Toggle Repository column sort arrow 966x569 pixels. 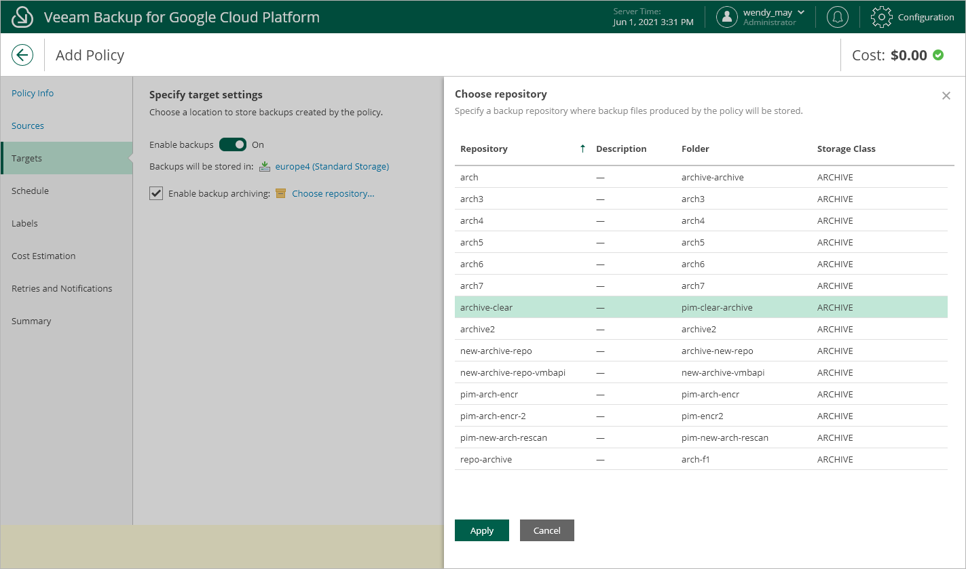click(x=582, y=149)
